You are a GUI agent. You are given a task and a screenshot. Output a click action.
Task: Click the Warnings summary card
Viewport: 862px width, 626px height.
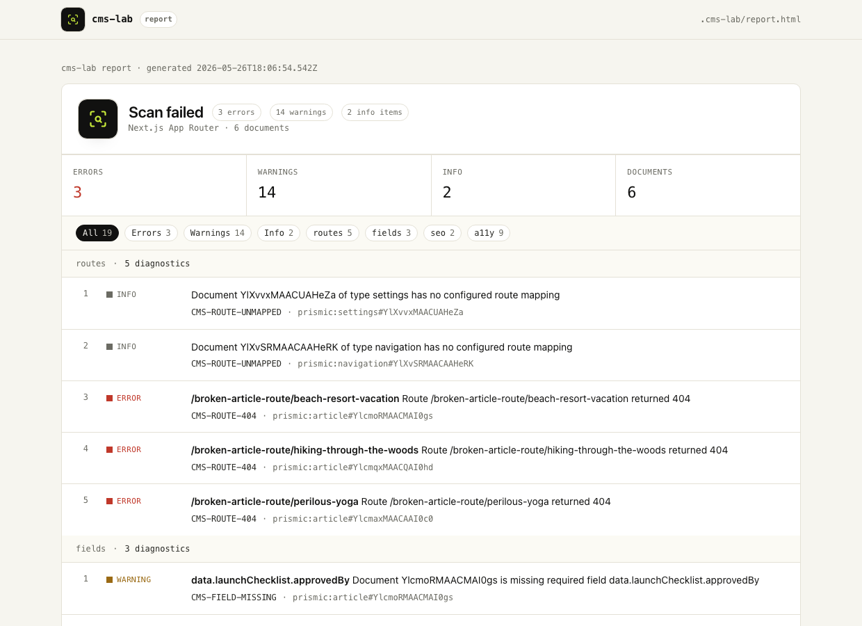click(339, 185)
